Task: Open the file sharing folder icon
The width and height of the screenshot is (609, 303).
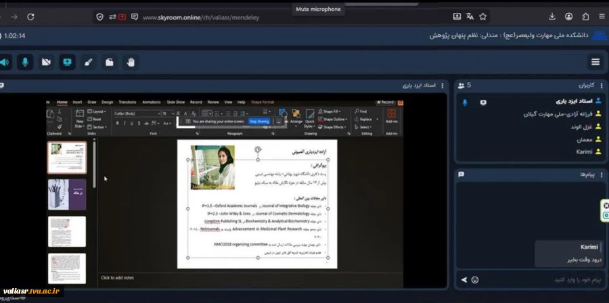Action: pyautogui.click(x=110, y=62)
